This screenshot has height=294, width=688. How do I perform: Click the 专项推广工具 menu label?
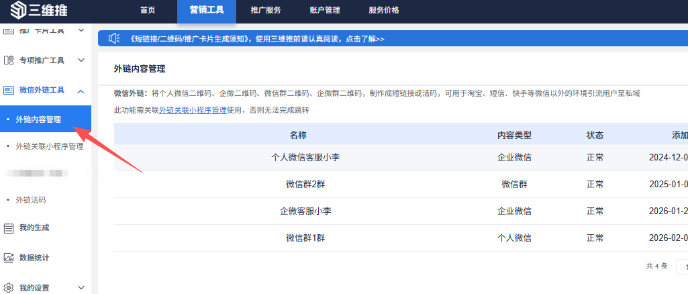tap(42, 60)
